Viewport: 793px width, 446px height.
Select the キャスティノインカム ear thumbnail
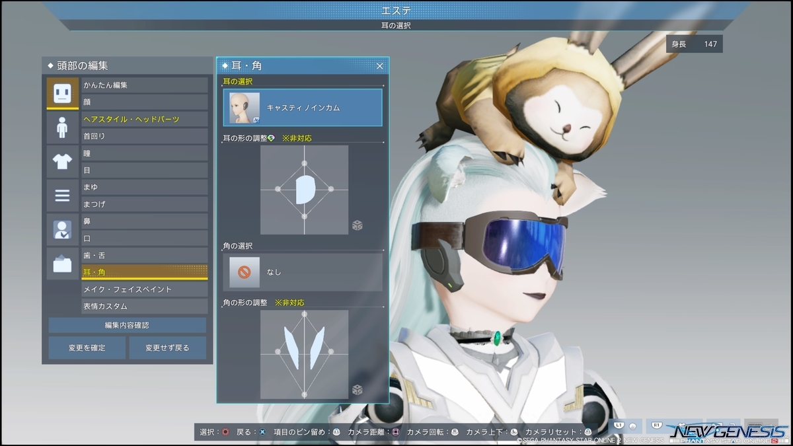(245, 108)
